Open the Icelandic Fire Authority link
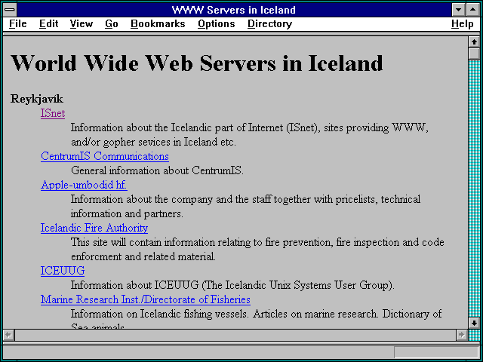The width and height of the screenshot is (483, 362). click(94, 228)
